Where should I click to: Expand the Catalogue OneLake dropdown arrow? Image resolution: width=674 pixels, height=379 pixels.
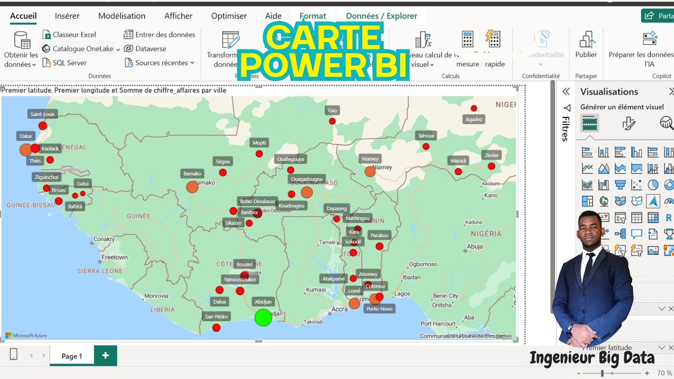coord(118,49)
